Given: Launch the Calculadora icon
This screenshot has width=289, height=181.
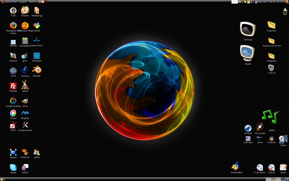Looking at the screenshot, I should [25, 41].
